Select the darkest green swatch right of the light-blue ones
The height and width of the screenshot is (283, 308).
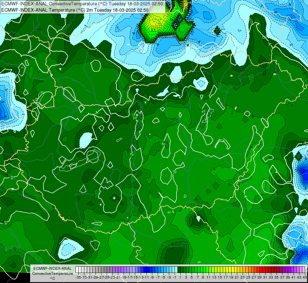click(179, 270)
